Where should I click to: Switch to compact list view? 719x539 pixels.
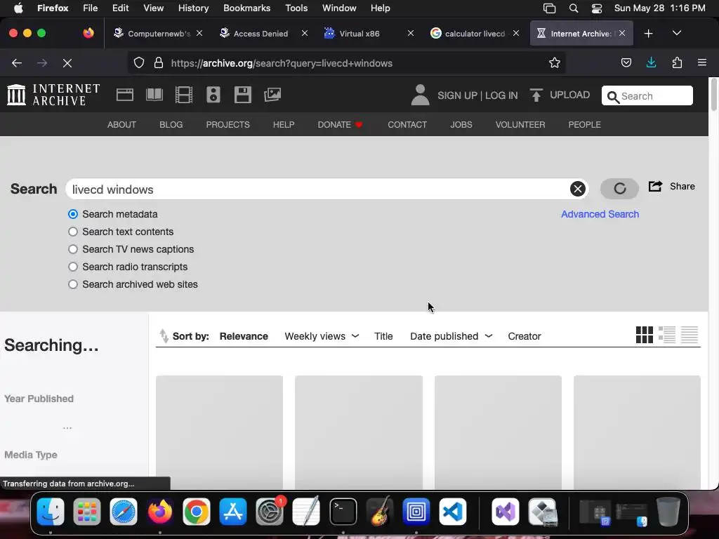tap(690, 335)
